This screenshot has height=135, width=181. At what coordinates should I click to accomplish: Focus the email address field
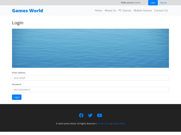pyautogui.click(x=90, y=78)
